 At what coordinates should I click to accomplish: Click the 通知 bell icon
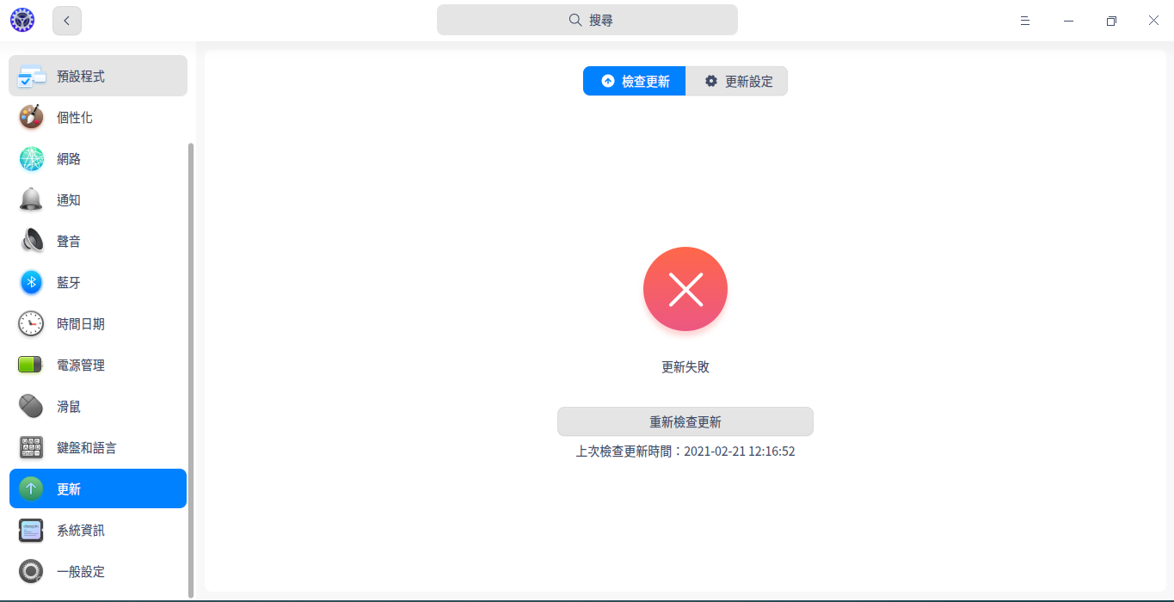(32, 200)
